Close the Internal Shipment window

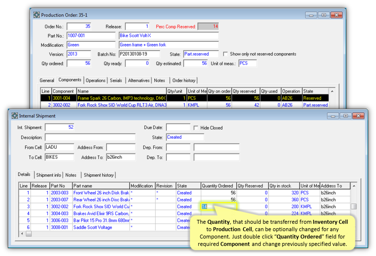358,116
